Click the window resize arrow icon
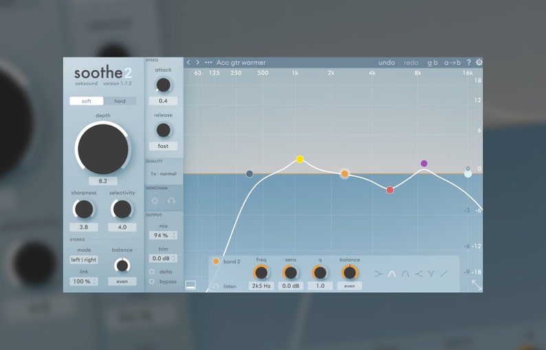The width and height of the screenshot is (546, 350). pos(477,285)
